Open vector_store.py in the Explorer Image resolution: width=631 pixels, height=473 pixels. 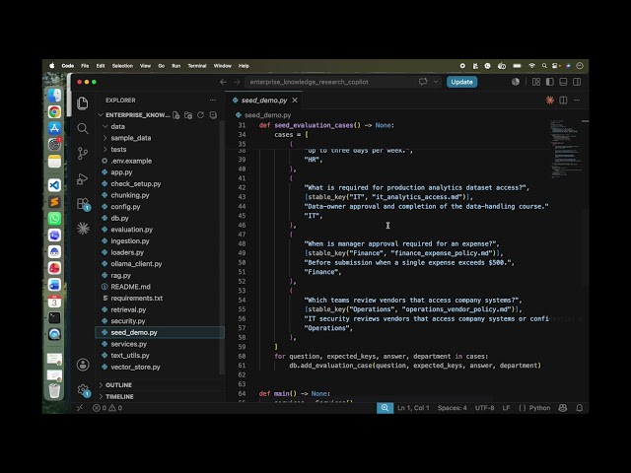point(135,367)
